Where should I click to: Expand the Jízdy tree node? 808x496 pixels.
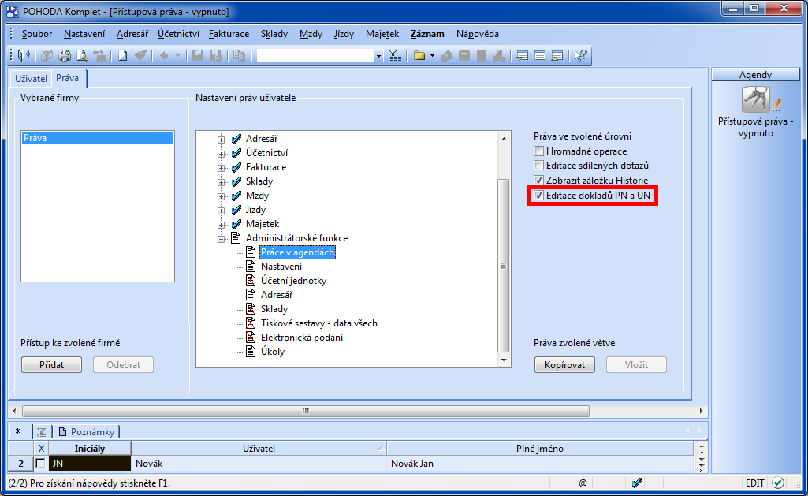(x=221, y=211)
